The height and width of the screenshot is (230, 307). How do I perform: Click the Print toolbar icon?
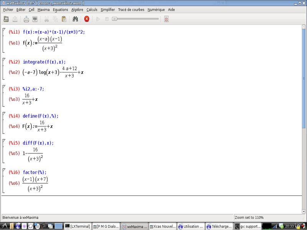point(26,19)
